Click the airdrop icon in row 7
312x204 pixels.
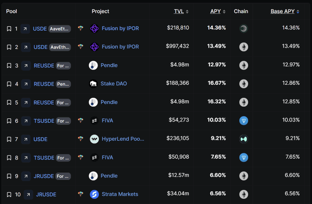(81, 139)
